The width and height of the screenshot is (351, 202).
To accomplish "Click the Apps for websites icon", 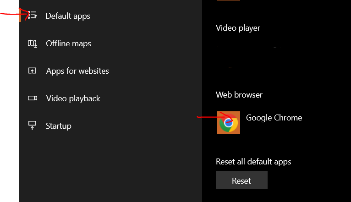I will (x=32, y=71).
